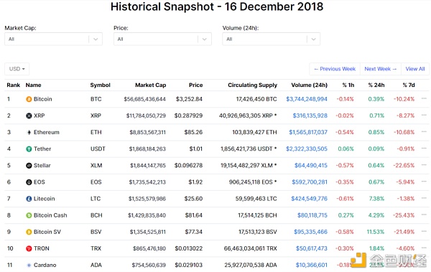Screen dimensions: 431x272
Task: Click the Litecoin coin logo icon
Action: [x=29, y=199]
